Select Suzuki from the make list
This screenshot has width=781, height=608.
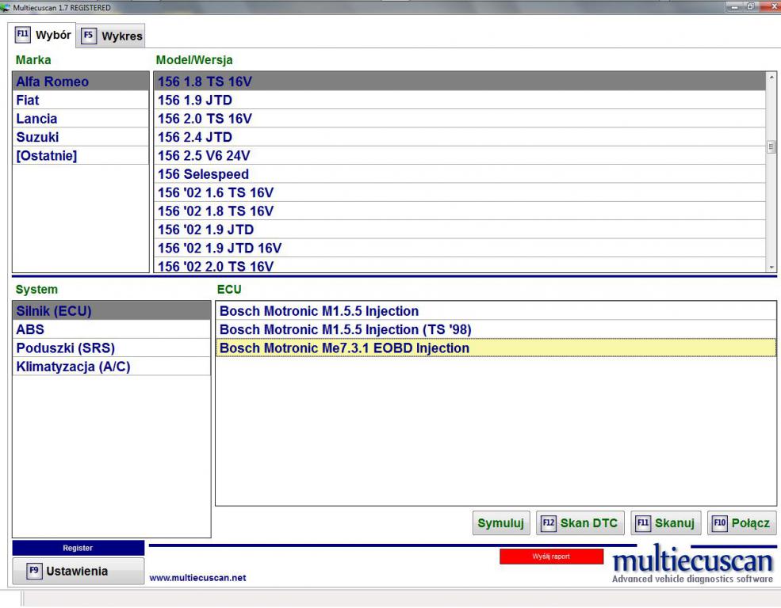(x=80, y=137)
